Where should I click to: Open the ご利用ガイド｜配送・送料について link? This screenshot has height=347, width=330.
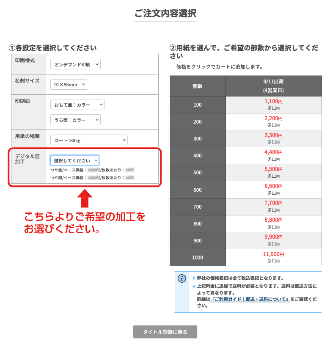coord(250,299)
